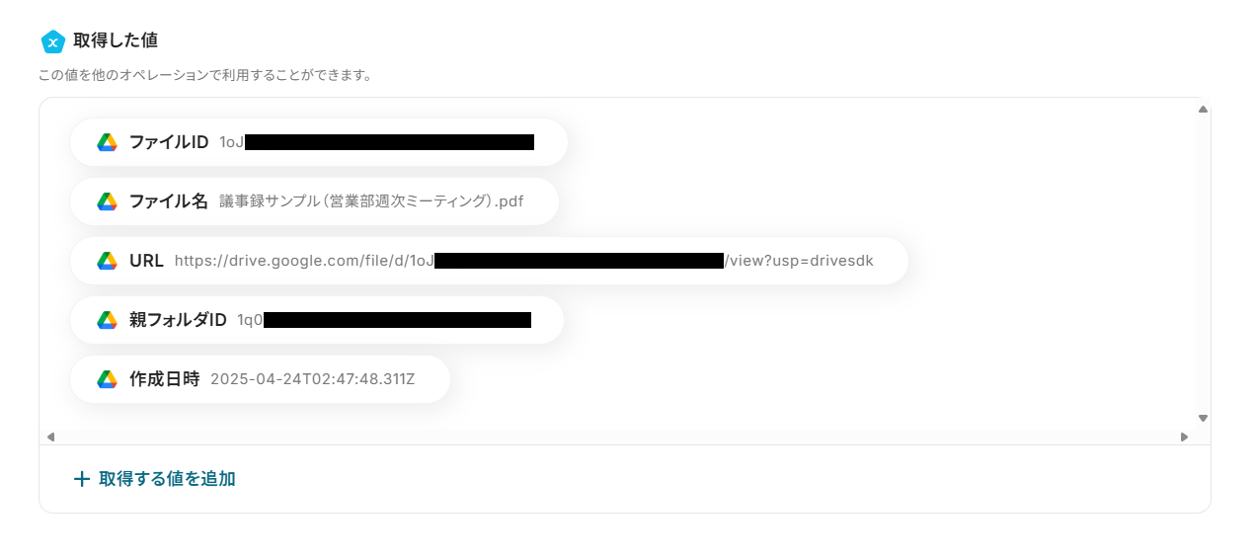Click the scroll up arrow of the values list

coord(1203,110)
